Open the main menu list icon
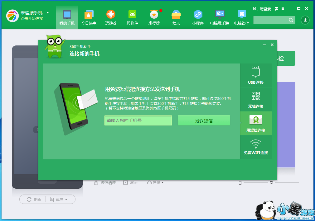 pos(282,9)
